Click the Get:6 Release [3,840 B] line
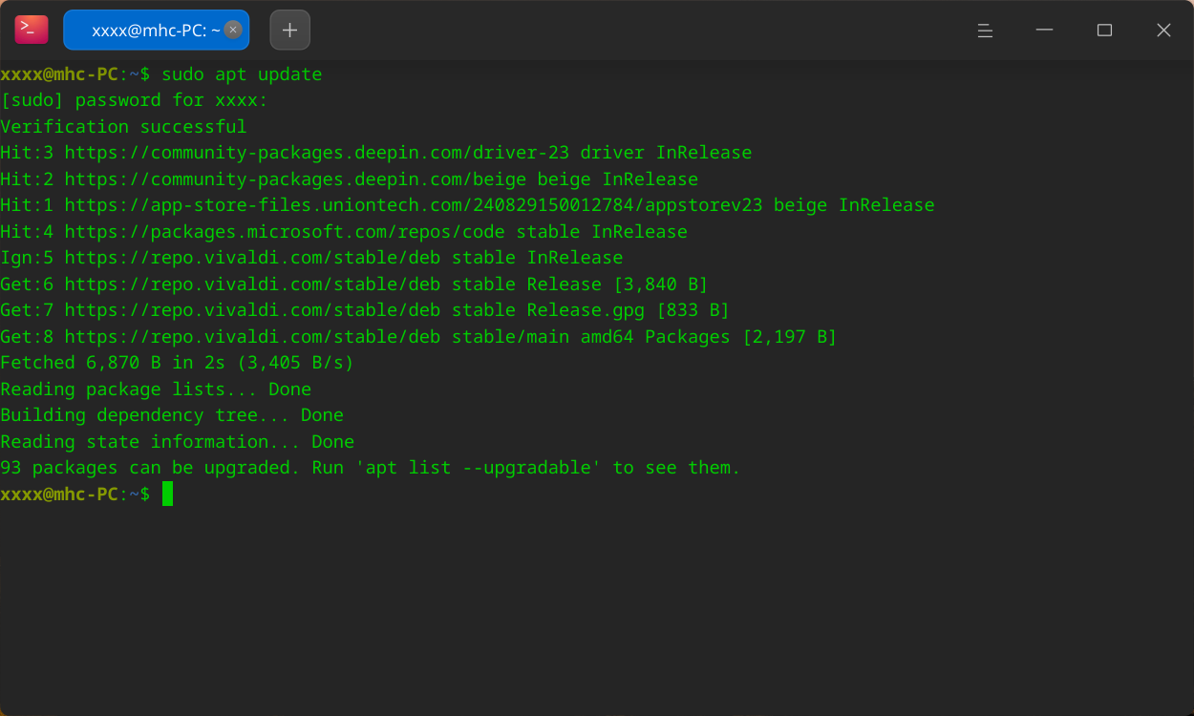 [x=354, y=284]
